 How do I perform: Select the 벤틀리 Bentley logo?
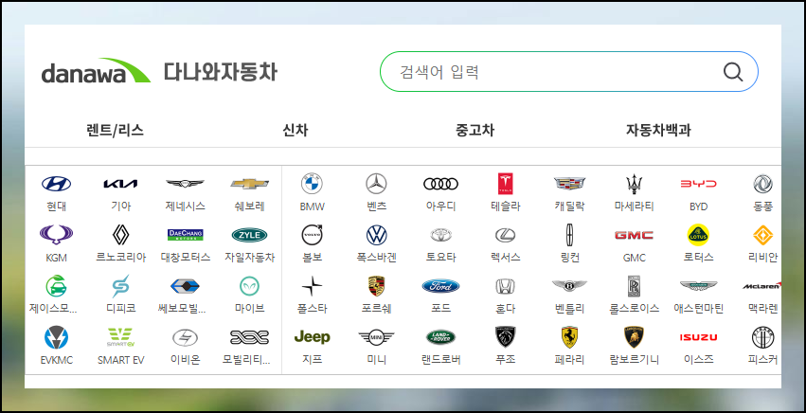point(569,285)
